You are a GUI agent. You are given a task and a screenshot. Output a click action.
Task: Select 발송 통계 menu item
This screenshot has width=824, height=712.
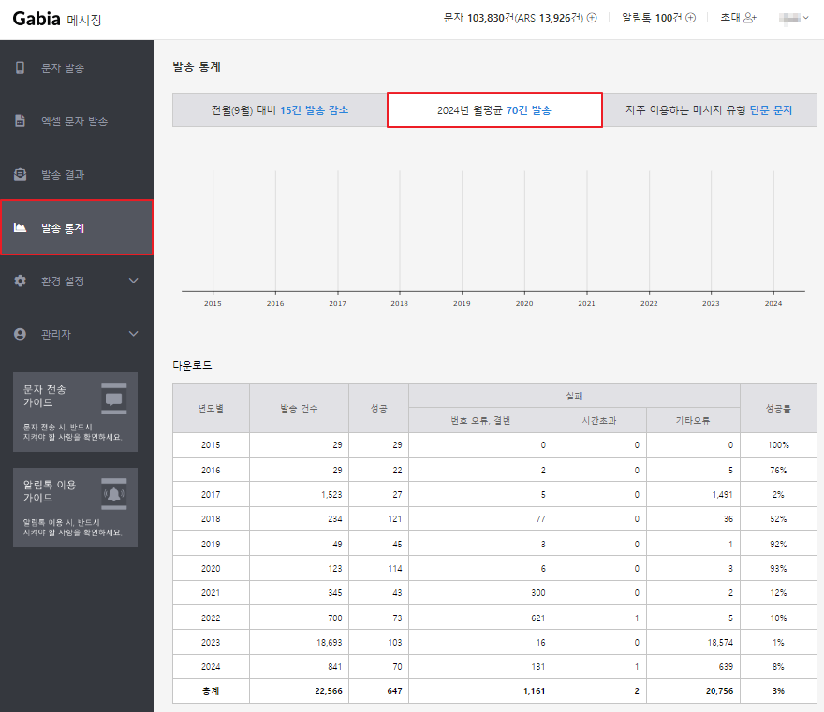pyautogui.click(x=77, y=227)
